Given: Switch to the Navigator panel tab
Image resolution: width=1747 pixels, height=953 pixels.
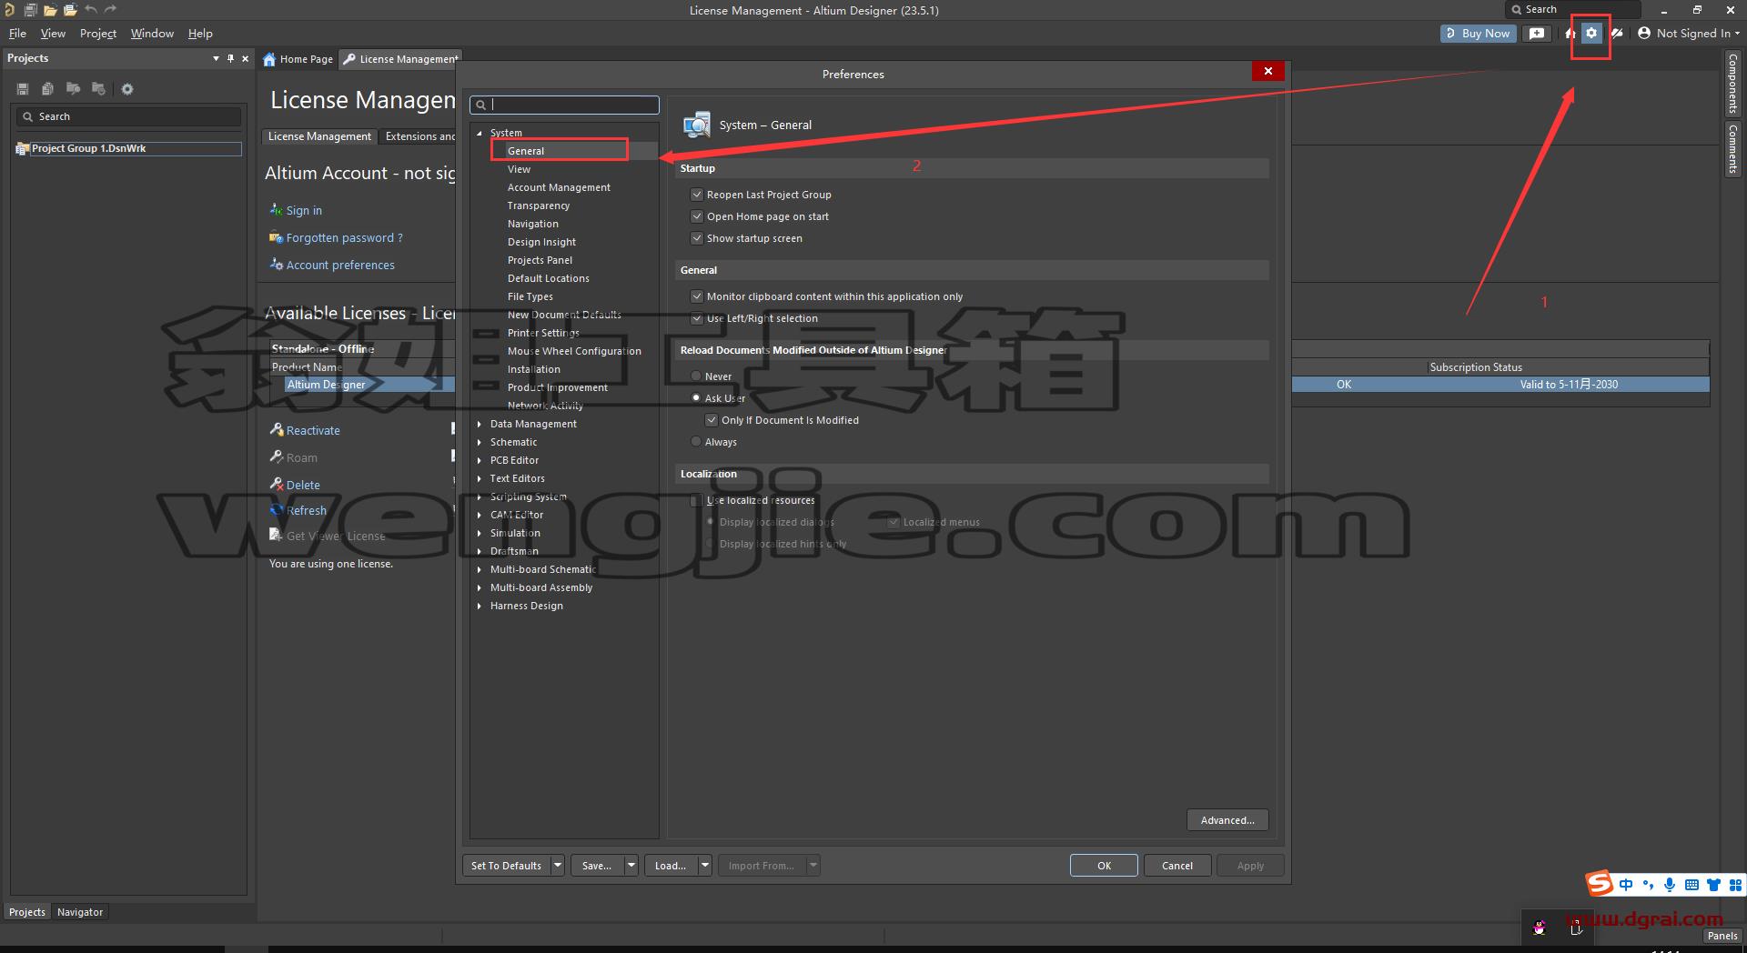Looking at the screenshot, I should click(80, 912).
